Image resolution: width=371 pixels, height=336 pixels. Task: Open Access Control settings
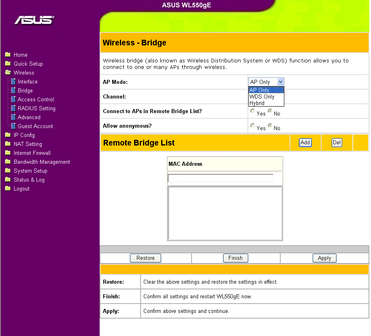36,99
